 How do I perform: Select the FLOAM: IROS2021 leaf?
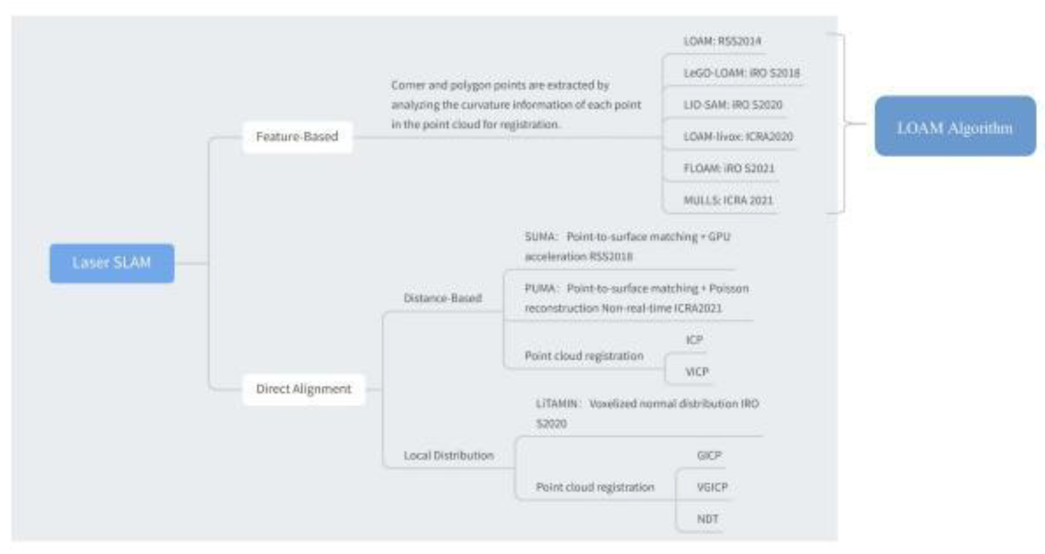click(729, 168)
